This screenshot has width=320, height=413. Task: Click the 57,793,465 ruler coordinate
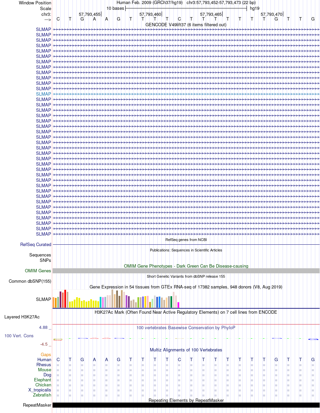pyautogui.click(x=211, y=14)
